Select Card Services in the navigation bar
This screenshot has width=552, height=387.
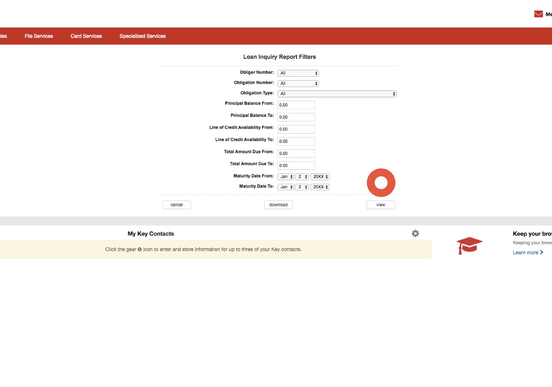[x=86, y=36]
